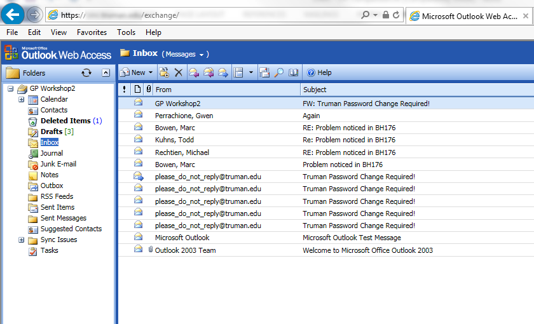Sort messages by the Subject column
Viewport: 534px width, 324px height.
(x=418, y=90)
